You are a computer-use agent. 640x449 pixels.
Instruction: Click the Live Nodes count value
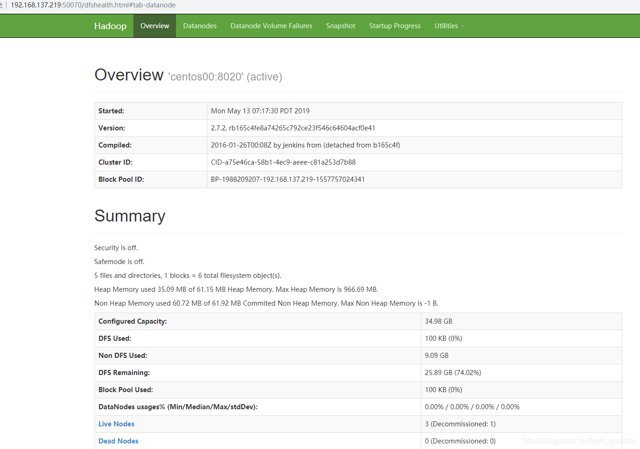click(x=460, y=424)
